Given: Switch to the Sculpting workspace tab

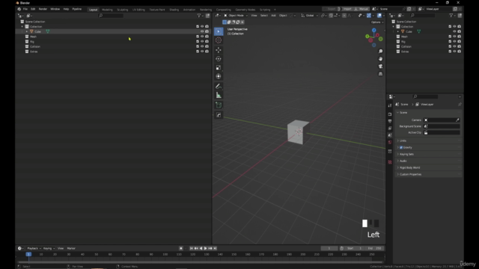Looking at the screenshot, I should 123,10.
